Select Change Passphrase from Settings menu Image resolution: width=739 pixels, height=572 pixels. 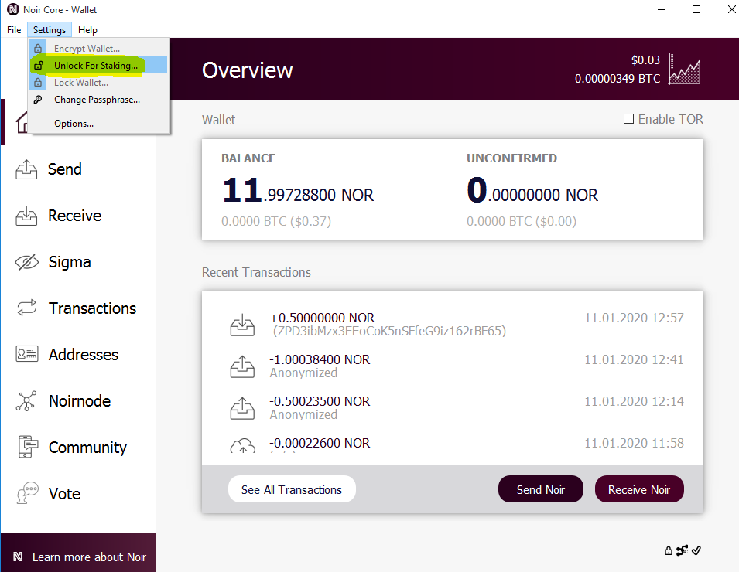click(x=97, y=100)
